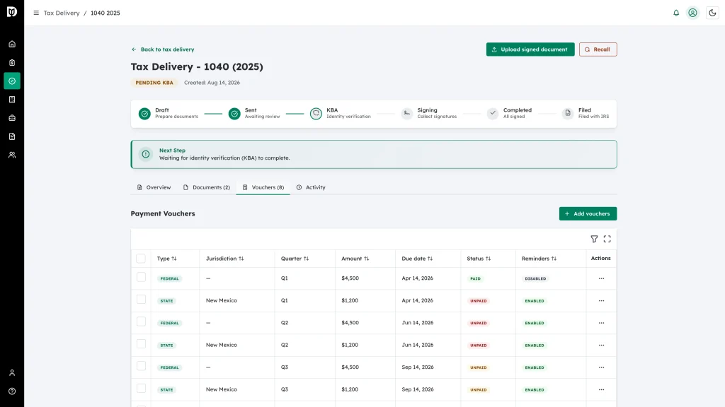Click Sep 14, 2026 in Federal Q3 row
The height and width of the screenshot is (407, 725).
click(418, 367)
